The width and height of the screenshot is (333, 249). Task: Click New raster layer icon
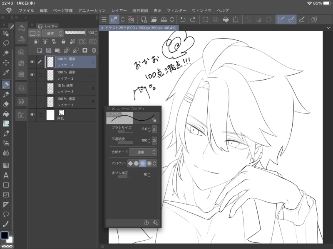coord(39,50)
